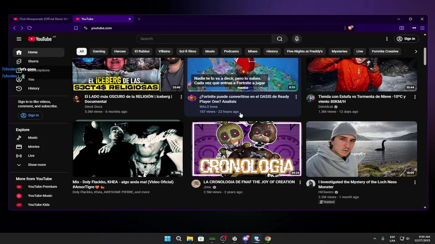
Task: Open the Loch Ness Monster thumbnail
Action: [362, 149]
